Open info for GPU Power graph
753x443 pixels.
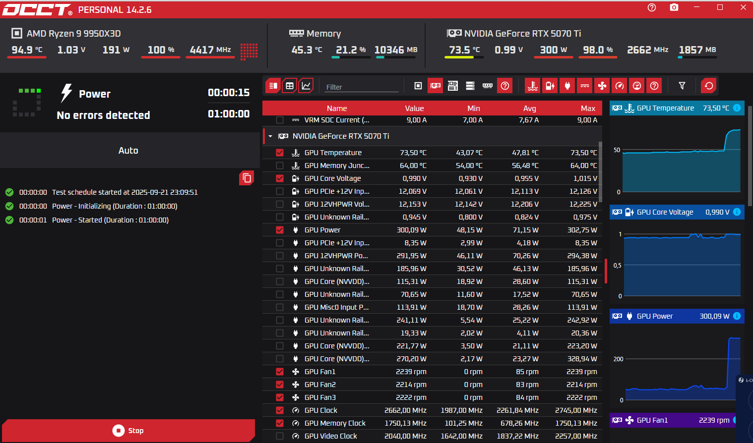click(x=737, y=316)
